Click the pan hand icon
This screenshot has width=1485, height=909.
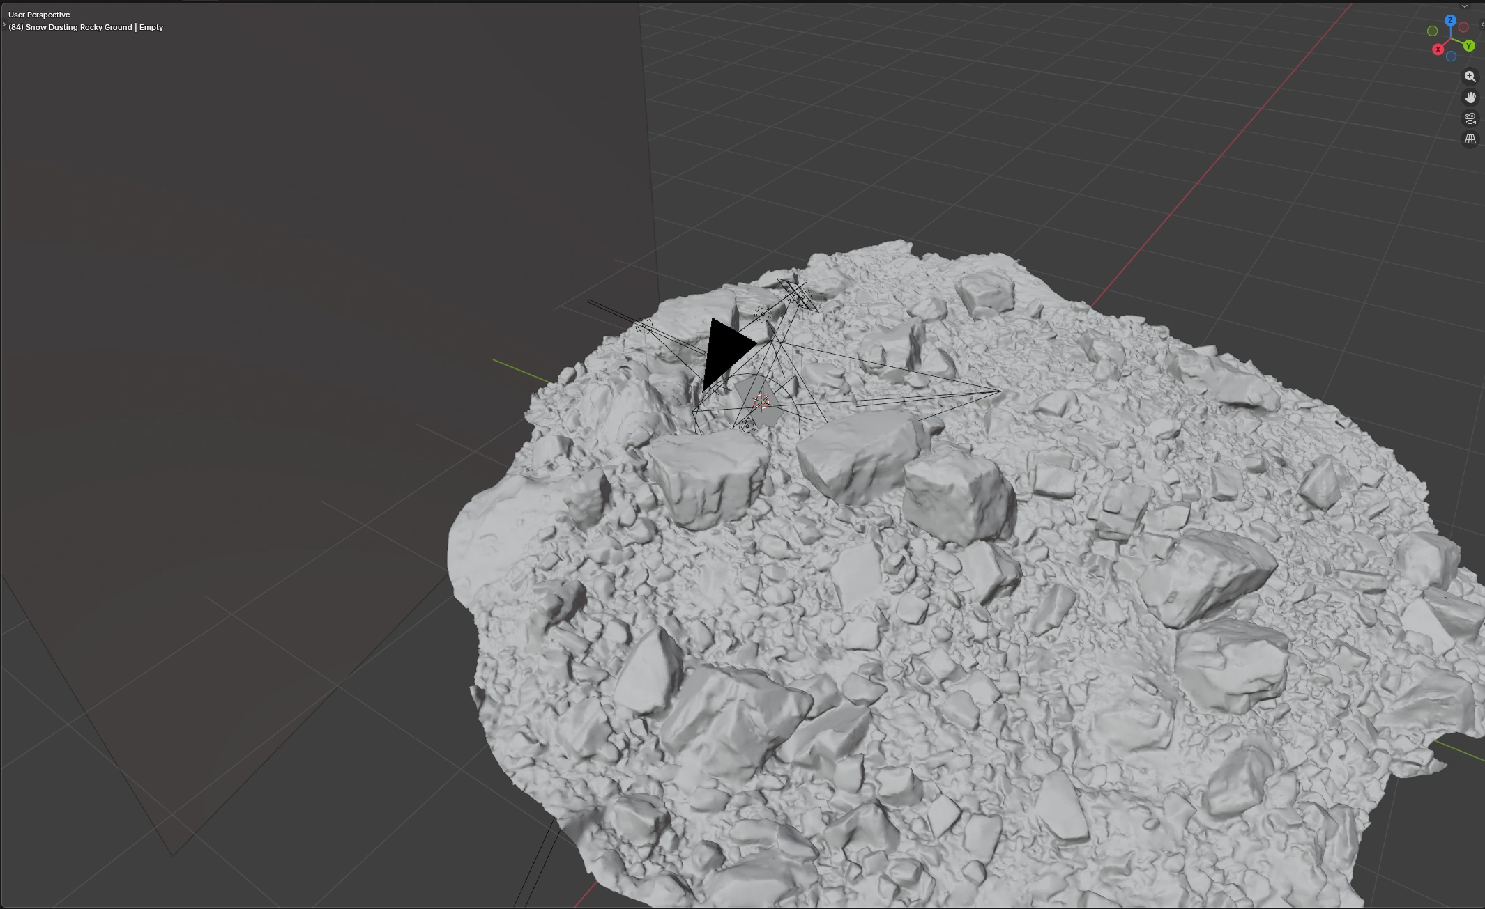point(1470,98)
